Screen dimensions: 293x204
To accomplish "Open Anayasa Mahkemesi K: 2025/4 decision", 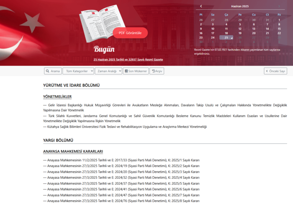I will (121, 178).
